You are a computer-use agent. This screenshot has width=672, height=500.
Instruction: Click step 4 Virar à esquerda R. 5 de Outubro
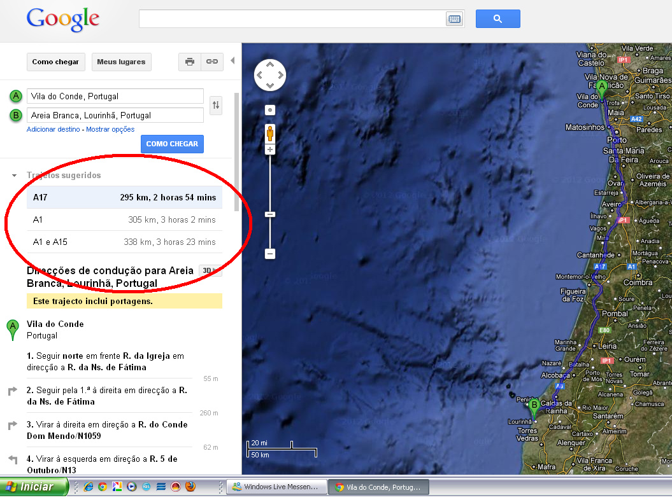(x=110, y=464)
